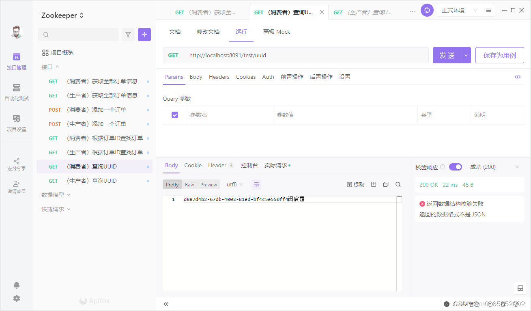531x311 pixels.
Task: Open the Body request tab
Action: pyautogui.click(x=196, y=77)
